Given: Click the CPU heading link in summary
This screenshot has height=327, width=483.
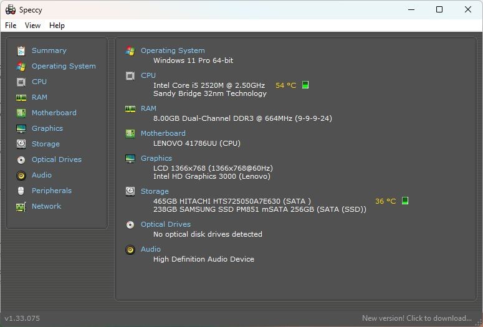Looking at the screenshot, I should 148,75.
